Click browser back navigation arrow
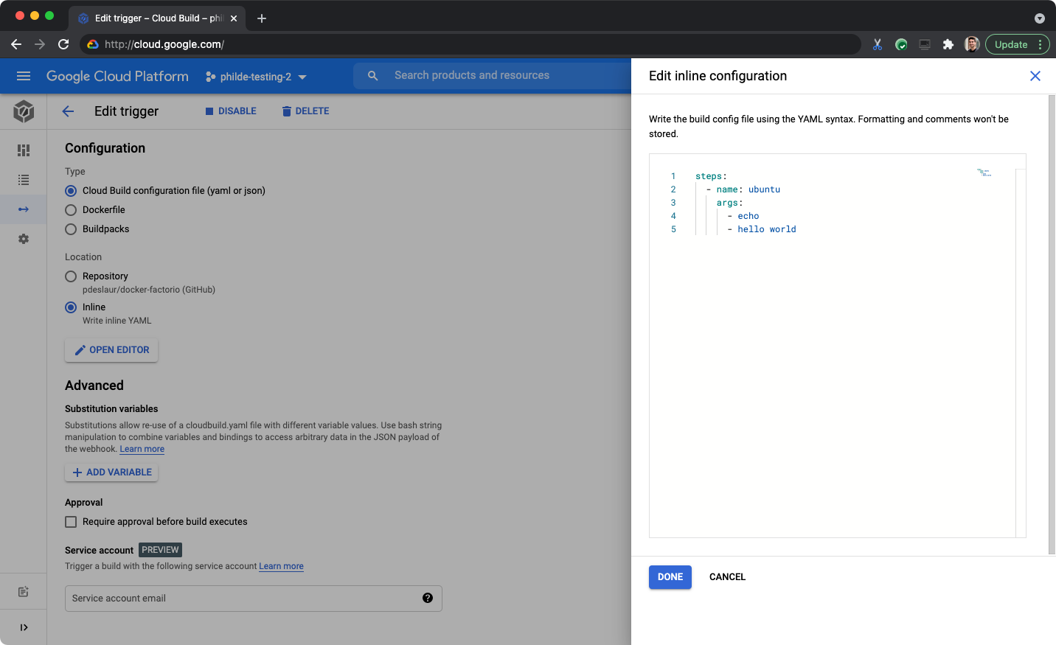 click(16, 44)
